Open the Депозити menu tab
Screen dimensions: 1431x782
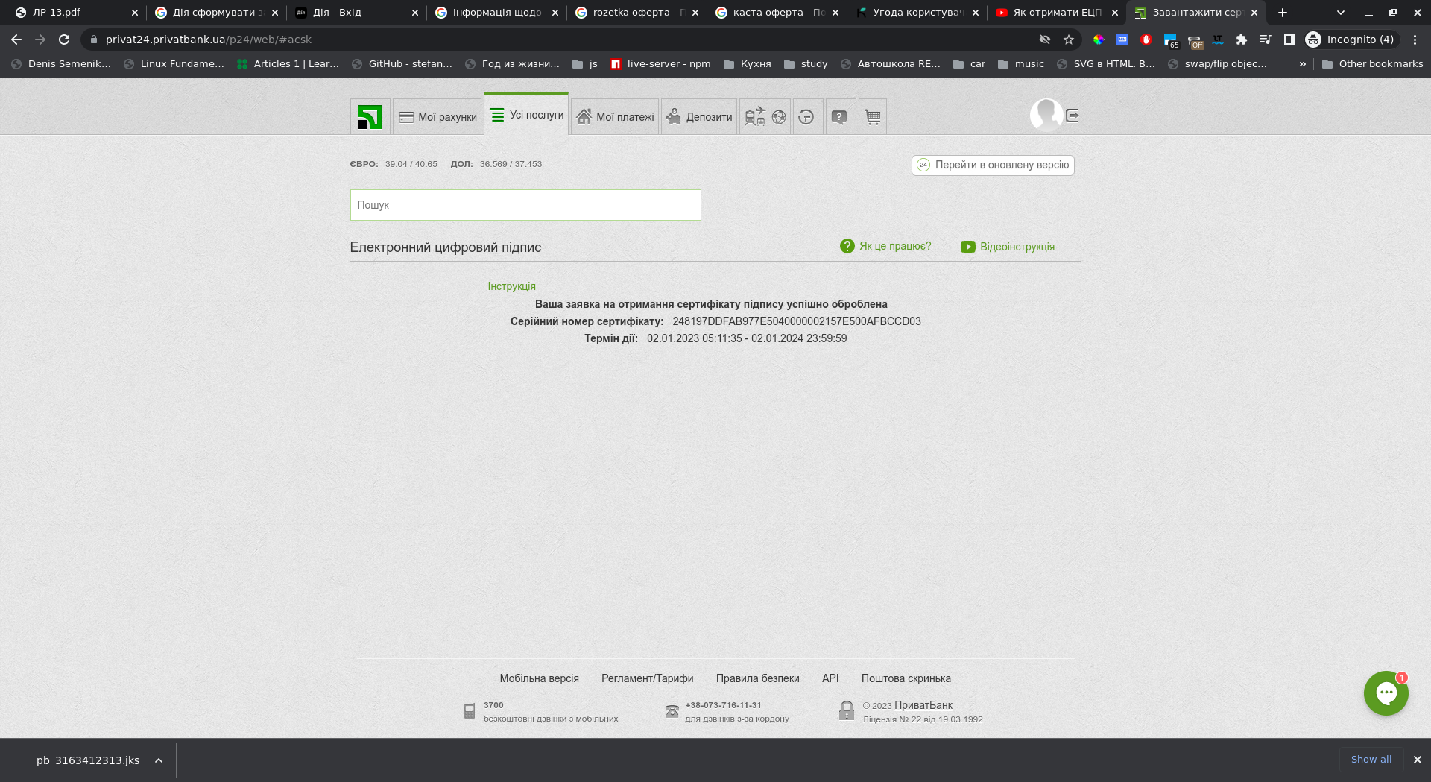click(699, 117)
